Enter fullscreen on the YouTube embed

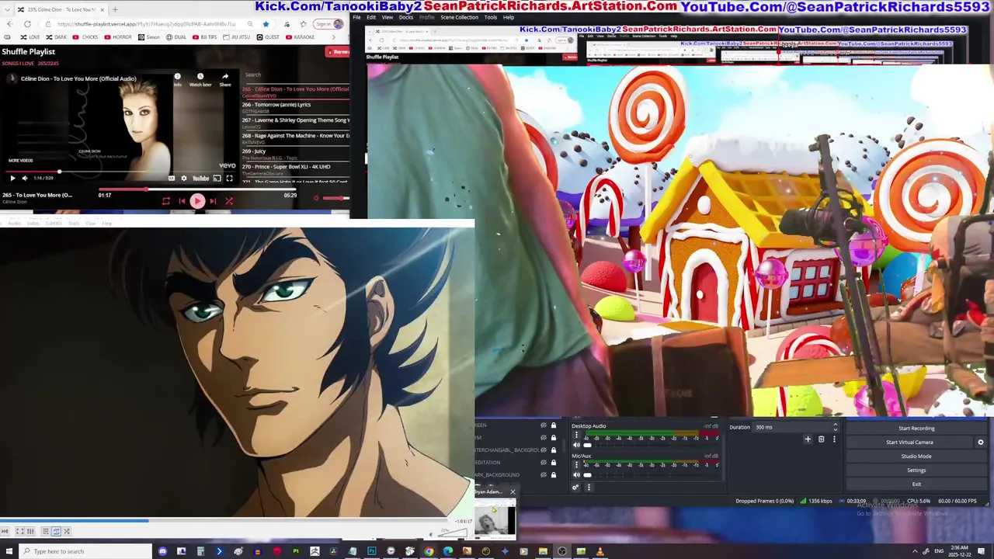229,179
